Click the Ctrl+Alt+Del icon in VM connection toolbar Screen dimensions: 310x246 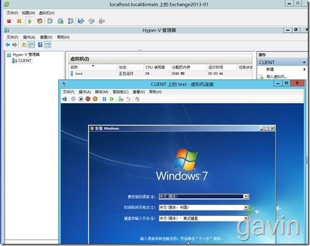point(64,99)
